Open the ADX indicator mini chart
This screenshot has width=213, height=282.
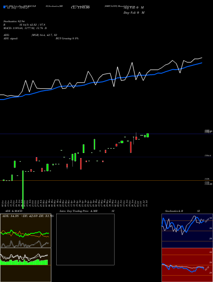[x=26, y=231]
